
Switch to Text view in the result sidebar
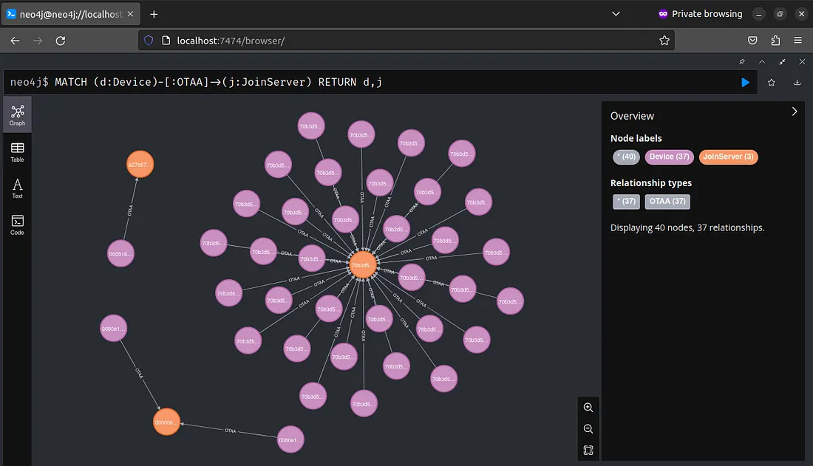pos(16,187)
